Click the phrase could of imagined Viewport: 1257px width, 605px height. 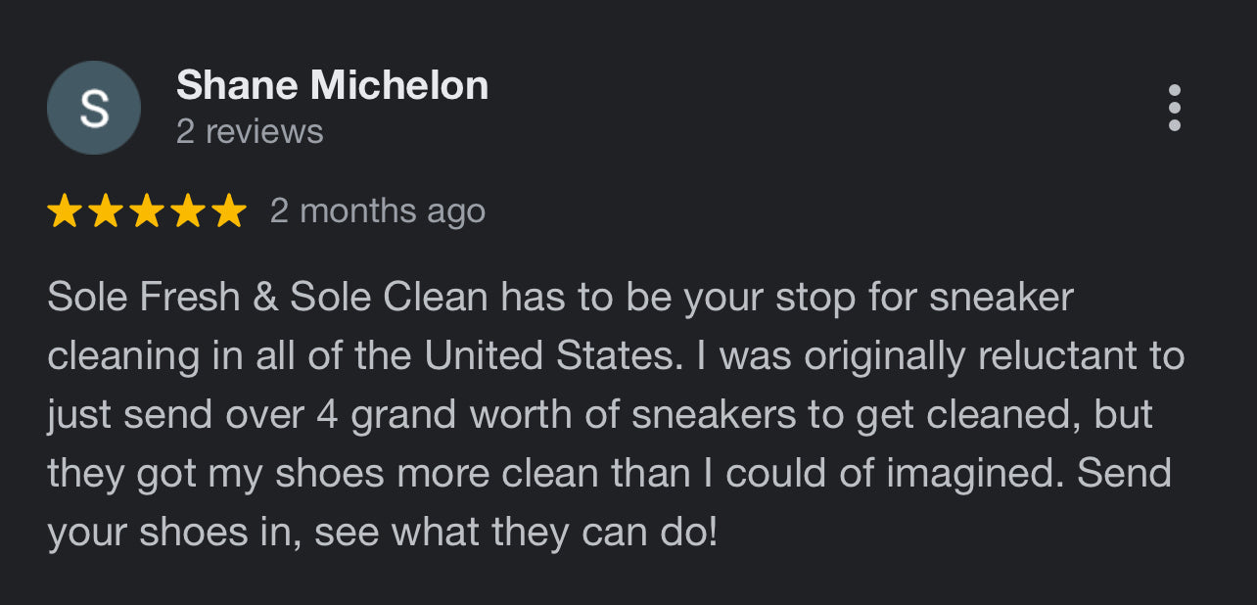tap(896, 474)
